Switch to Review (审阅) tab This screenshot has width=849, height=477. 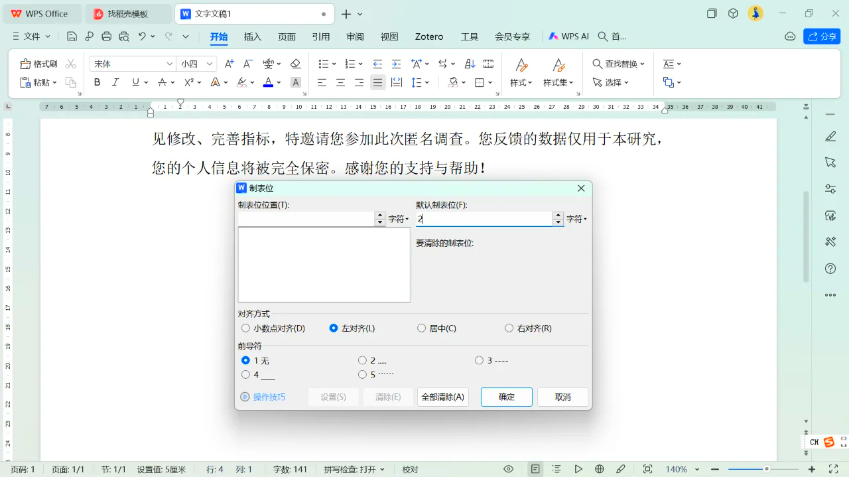355,36
